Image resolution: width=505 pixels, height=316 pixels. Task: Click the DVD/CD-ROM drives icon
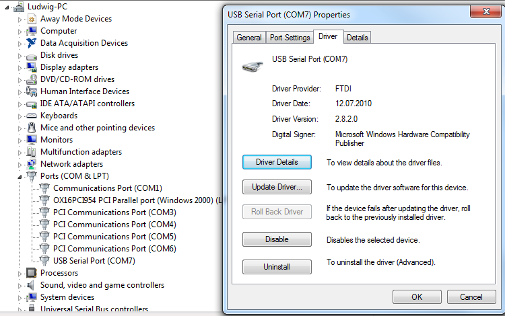(31, 79)
